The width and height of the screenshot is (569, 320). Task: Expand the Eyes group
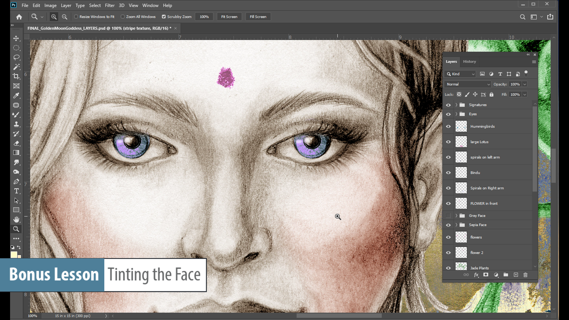pos(456,114)
